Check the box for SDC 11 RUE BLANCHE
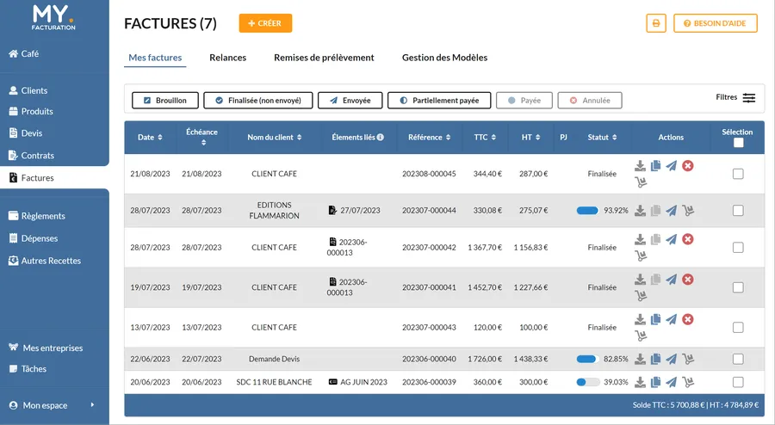Image resolution: width=775 pixels, height=425 pixels. pos(738,382)
